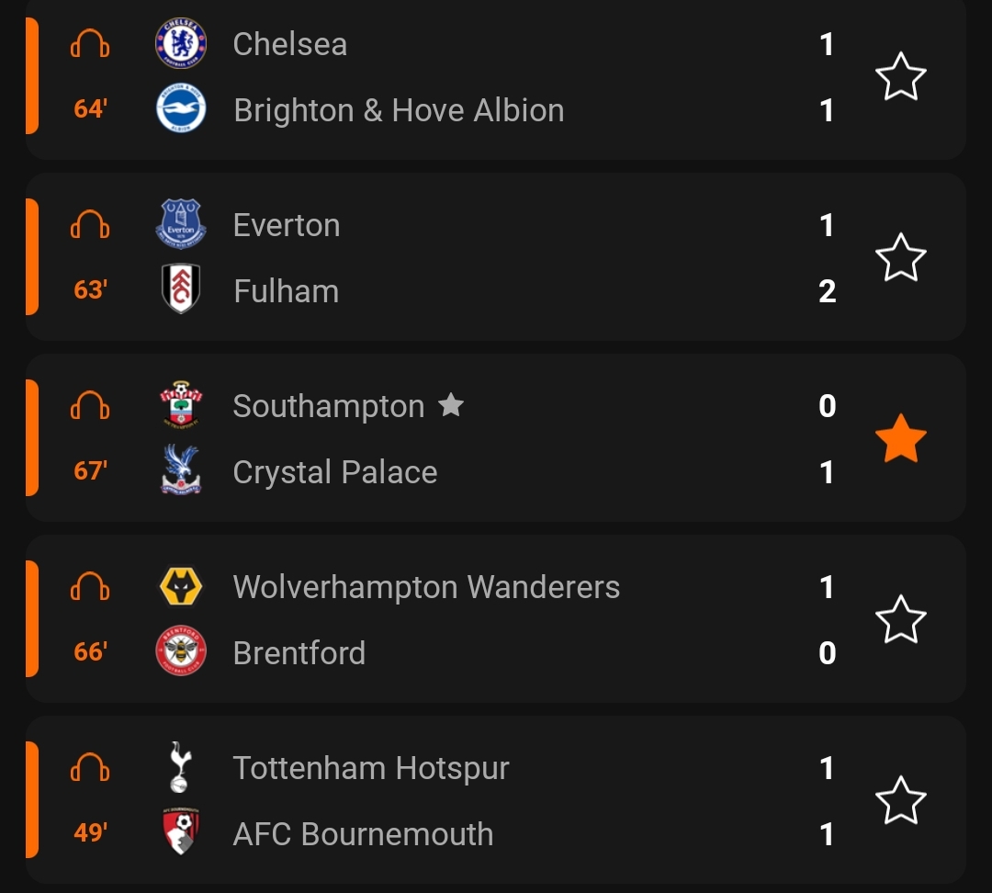Click the Chelsea club crest
This screenshot has width=992, height=893.
click(181, 44)
